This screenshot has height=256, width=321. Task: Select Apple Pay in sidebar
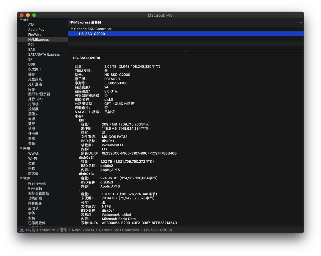(x=36, y=30)
